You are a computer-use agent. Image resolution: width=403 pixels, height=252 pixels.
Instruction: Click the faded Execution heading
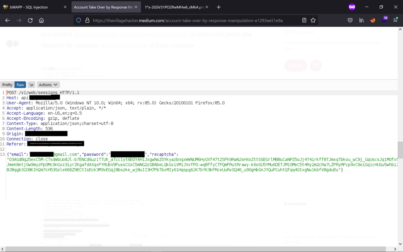[295, 204]
